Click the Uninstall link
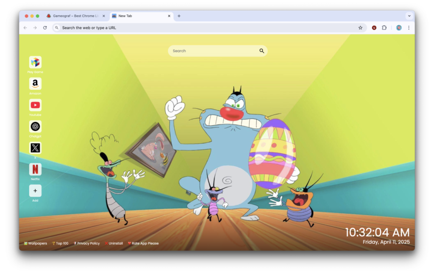Screen dimensions: 434x271 coord(114,243)
